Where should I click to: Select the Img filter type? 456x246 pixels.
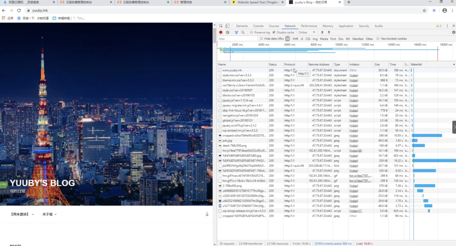click(x=315, y=39)
